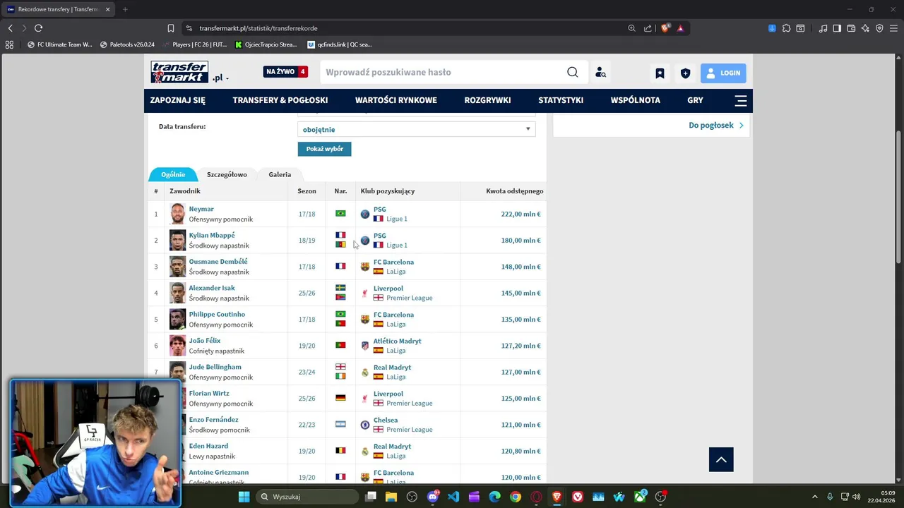The width and height of the screenshot is (904, 508).
Task: Open Brave Shields lion icon
Action: coord(665,28)
